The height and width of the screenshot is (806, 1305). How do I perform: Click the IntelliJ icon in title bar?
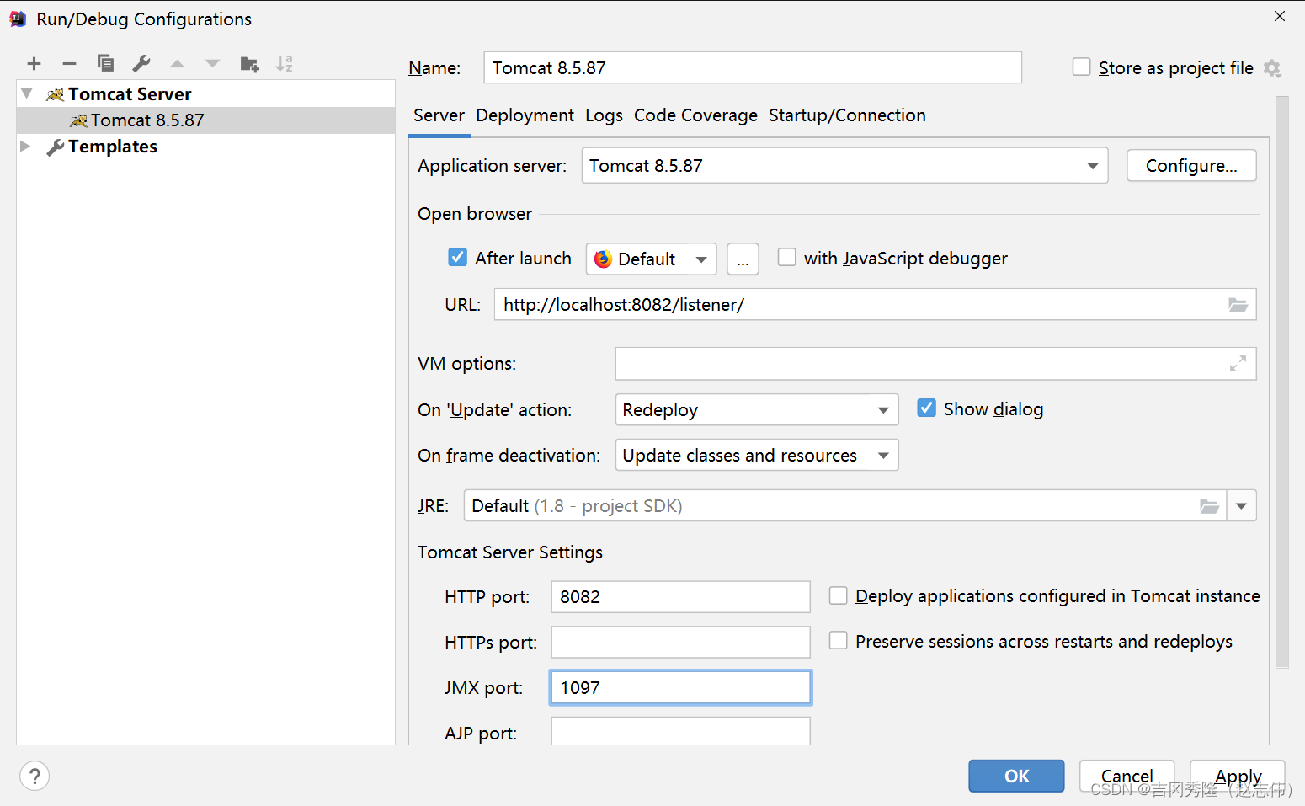click(18, 19)
